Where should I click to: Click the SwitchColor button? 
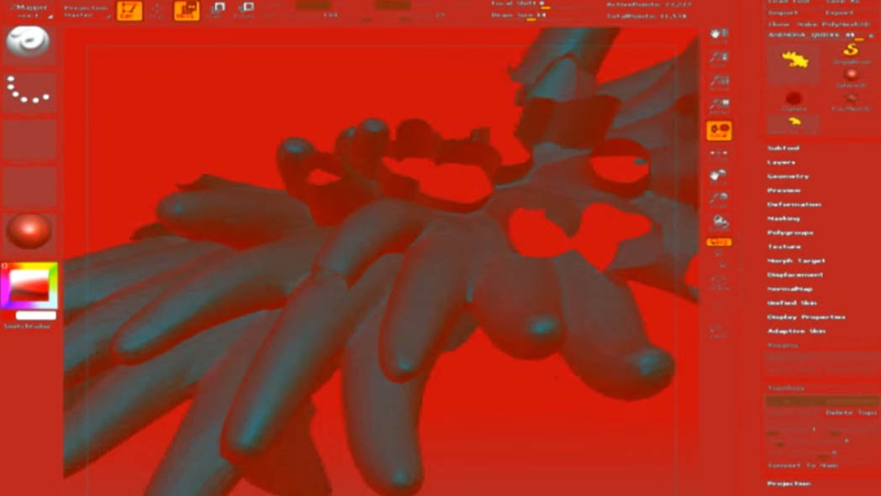click(28, 326)
